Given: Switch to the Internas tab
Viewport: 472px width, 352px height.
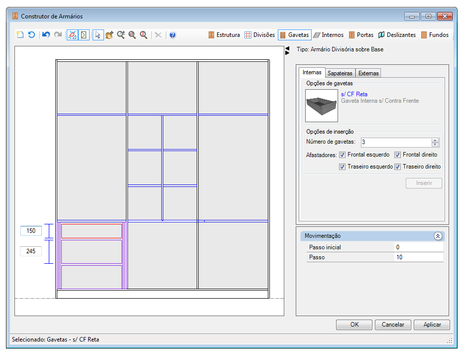Looking at the screenshot, I should tap(312, 72).
